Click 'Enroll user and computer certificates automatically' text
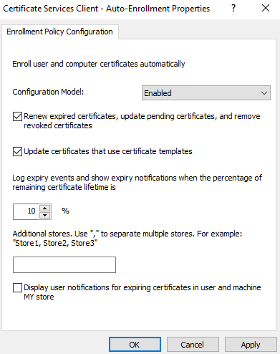Viewport: 280px width, 354px height. [99, 64]
